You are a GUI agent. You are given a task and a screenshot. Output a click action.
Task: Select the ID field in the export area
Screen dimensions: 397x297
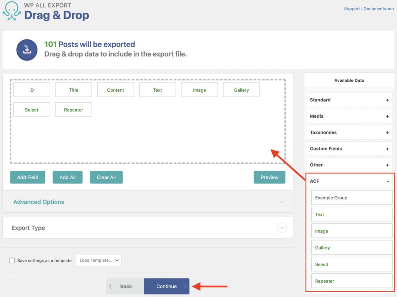point(31,89)
